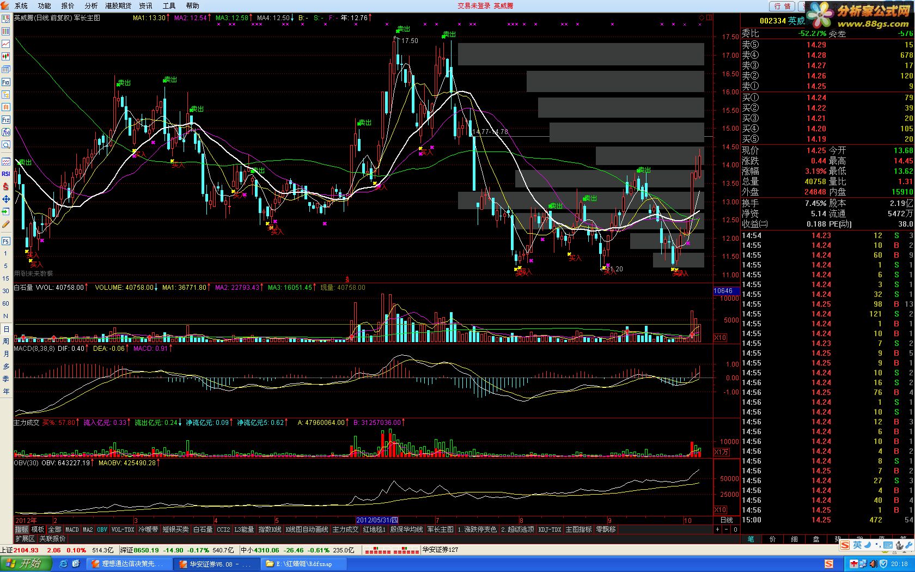
Task: Click the red diamond marker at chart top-right
Action: pos(701,17)
